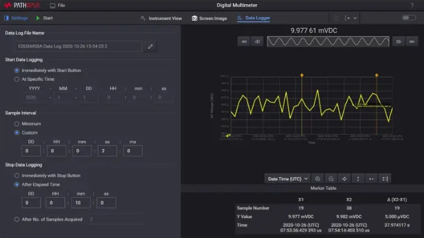
Task: Toggle the markers icon in chart toolbar
Action: tap(385, 179)
